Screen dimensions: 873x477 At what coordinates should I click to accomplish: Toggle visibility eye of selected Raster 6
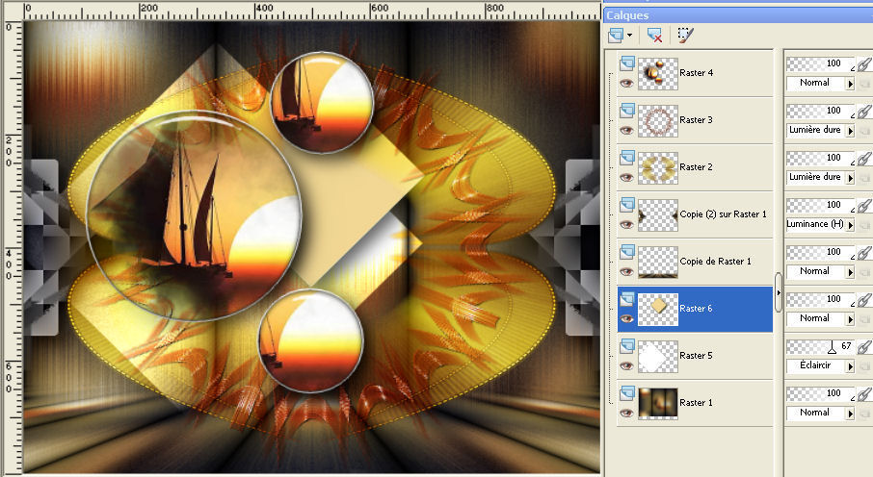pos(627,319)
